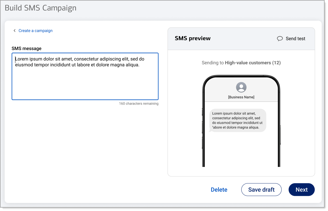
Task: Click the SMS message field label
Action: [26, 49]
